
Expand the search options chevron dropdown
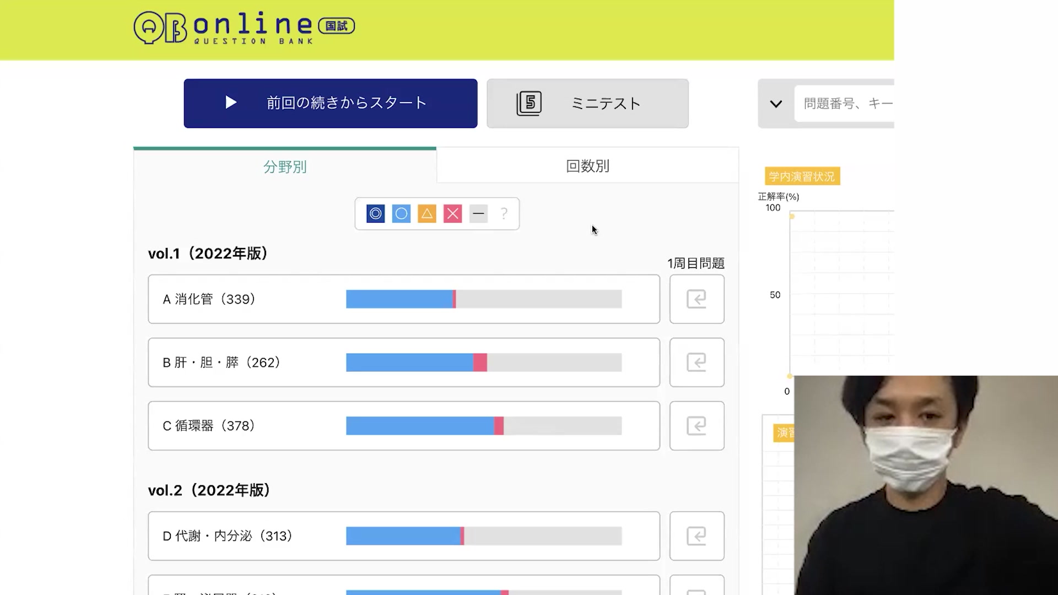[x=776, y=104]
